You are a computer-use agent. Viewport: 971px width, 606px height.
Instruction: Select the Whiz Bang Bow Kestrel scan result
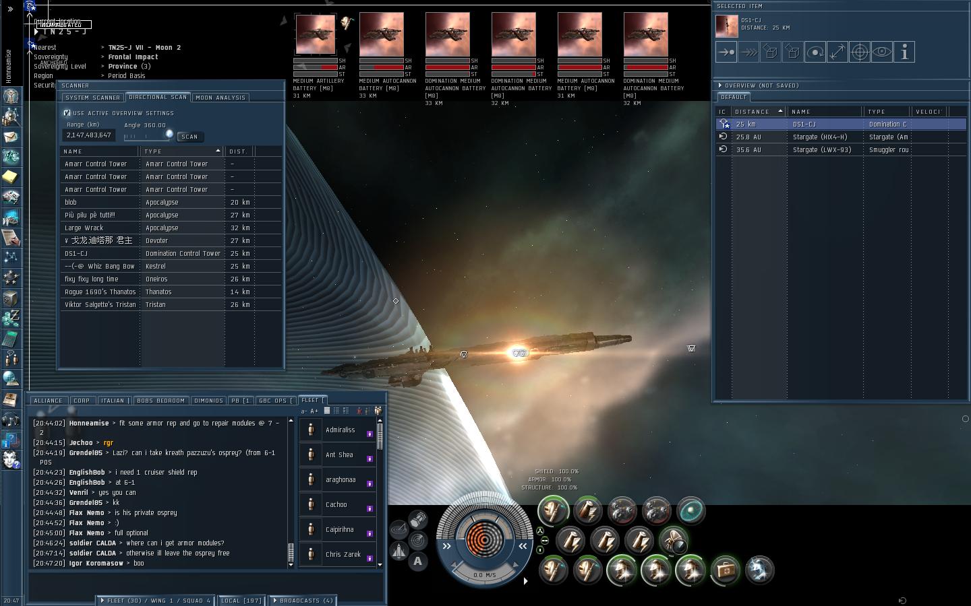click(x=171, y=267)
